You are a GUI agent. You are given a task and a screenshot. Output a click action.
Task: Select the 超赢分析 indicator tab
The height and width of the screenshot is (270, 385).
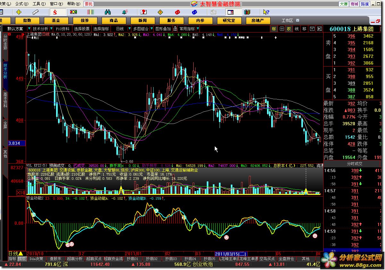(75, 258)
